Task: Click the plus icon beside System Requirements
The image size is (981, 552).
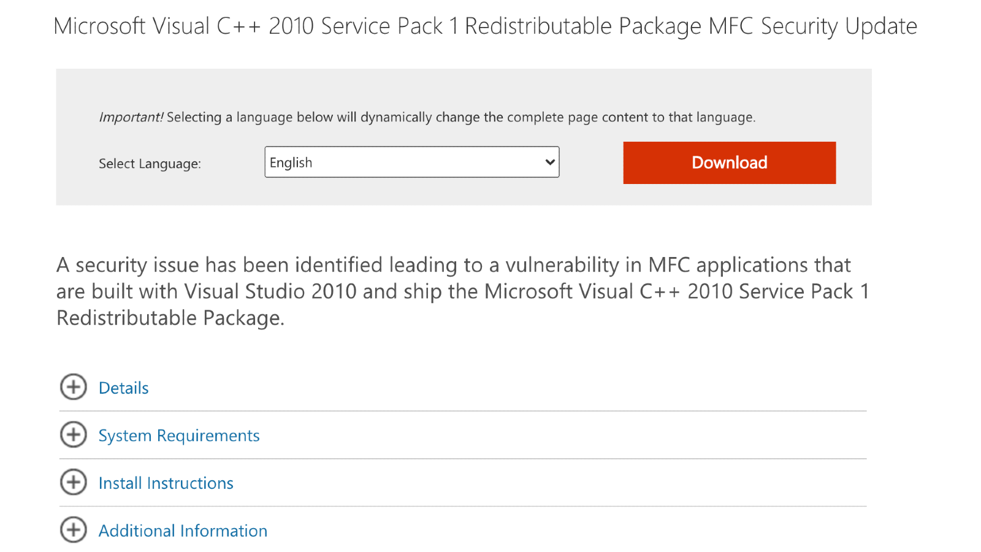Action: point(74,435)
